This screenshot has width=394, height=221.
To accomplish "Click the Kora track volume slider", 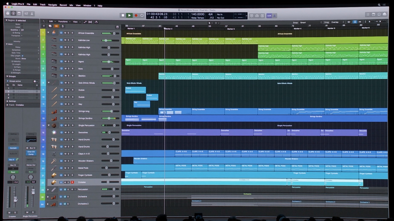I will (110, 69).
